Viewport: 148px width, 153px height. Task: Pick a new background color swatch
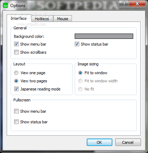104,36
